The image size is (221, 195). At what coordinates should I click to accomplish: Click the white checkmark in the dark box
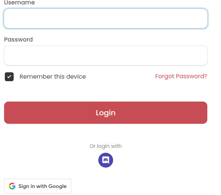pos(9,77)
